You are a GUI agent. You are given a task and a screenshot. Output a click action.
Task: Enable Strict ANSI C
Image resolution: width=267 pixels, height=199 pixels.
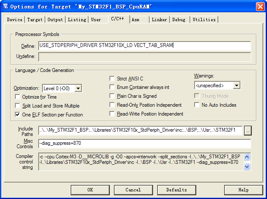point(112,78)
